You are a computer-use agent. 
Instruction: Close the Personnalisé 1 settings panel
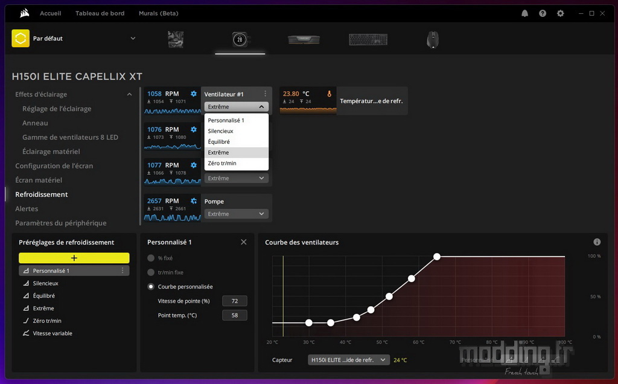[244, 242]
